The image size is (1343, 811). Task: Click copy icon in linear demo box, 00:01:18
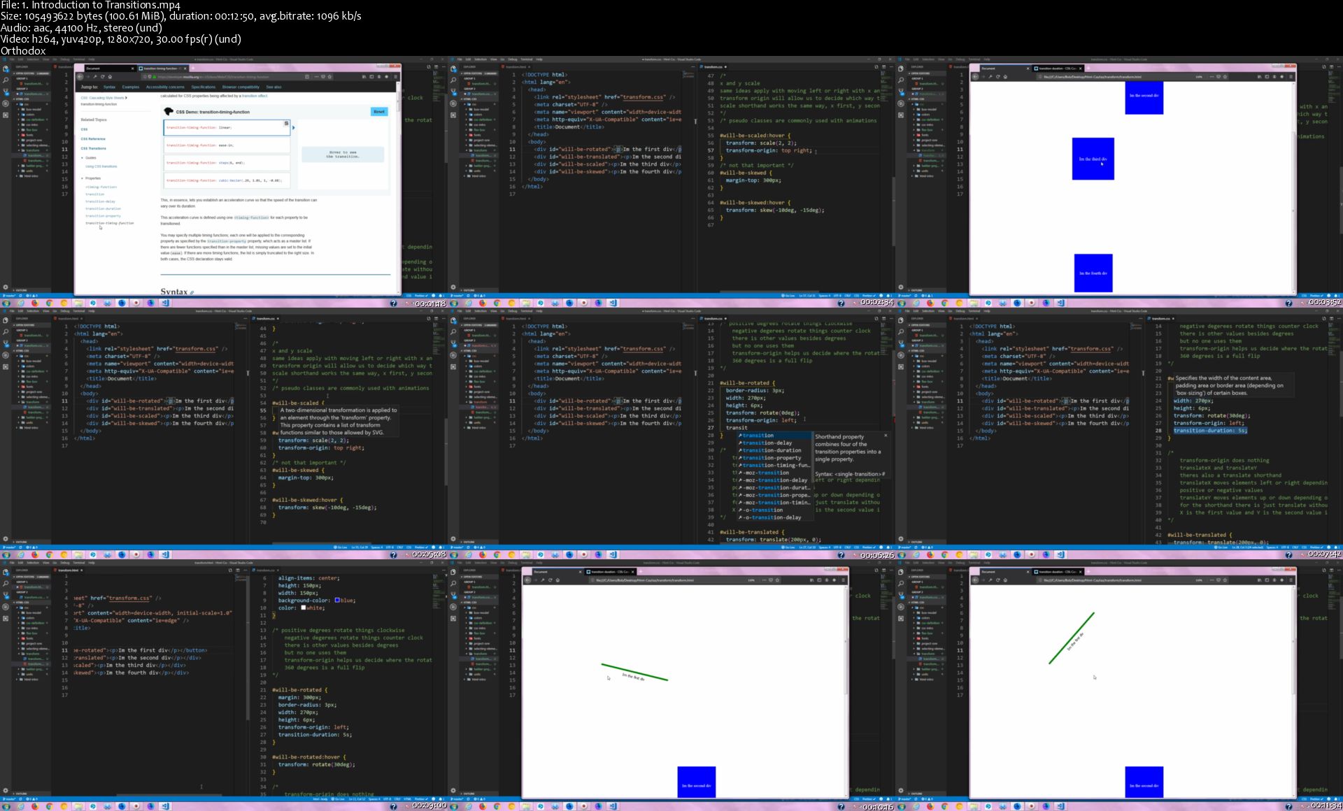click(286, 124)
